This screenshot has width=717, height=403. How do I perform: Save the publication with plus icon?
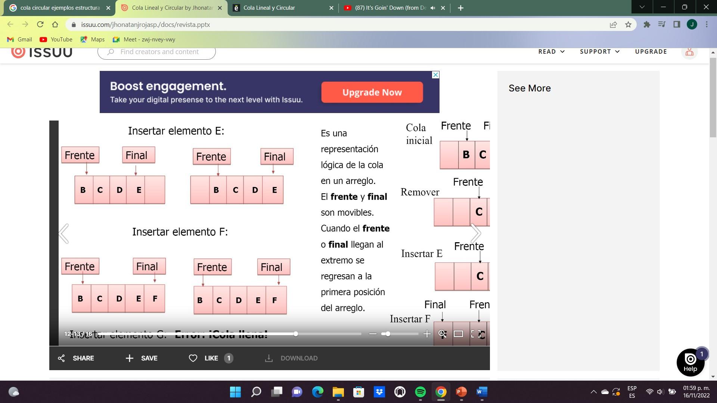(x=130, y=358)
